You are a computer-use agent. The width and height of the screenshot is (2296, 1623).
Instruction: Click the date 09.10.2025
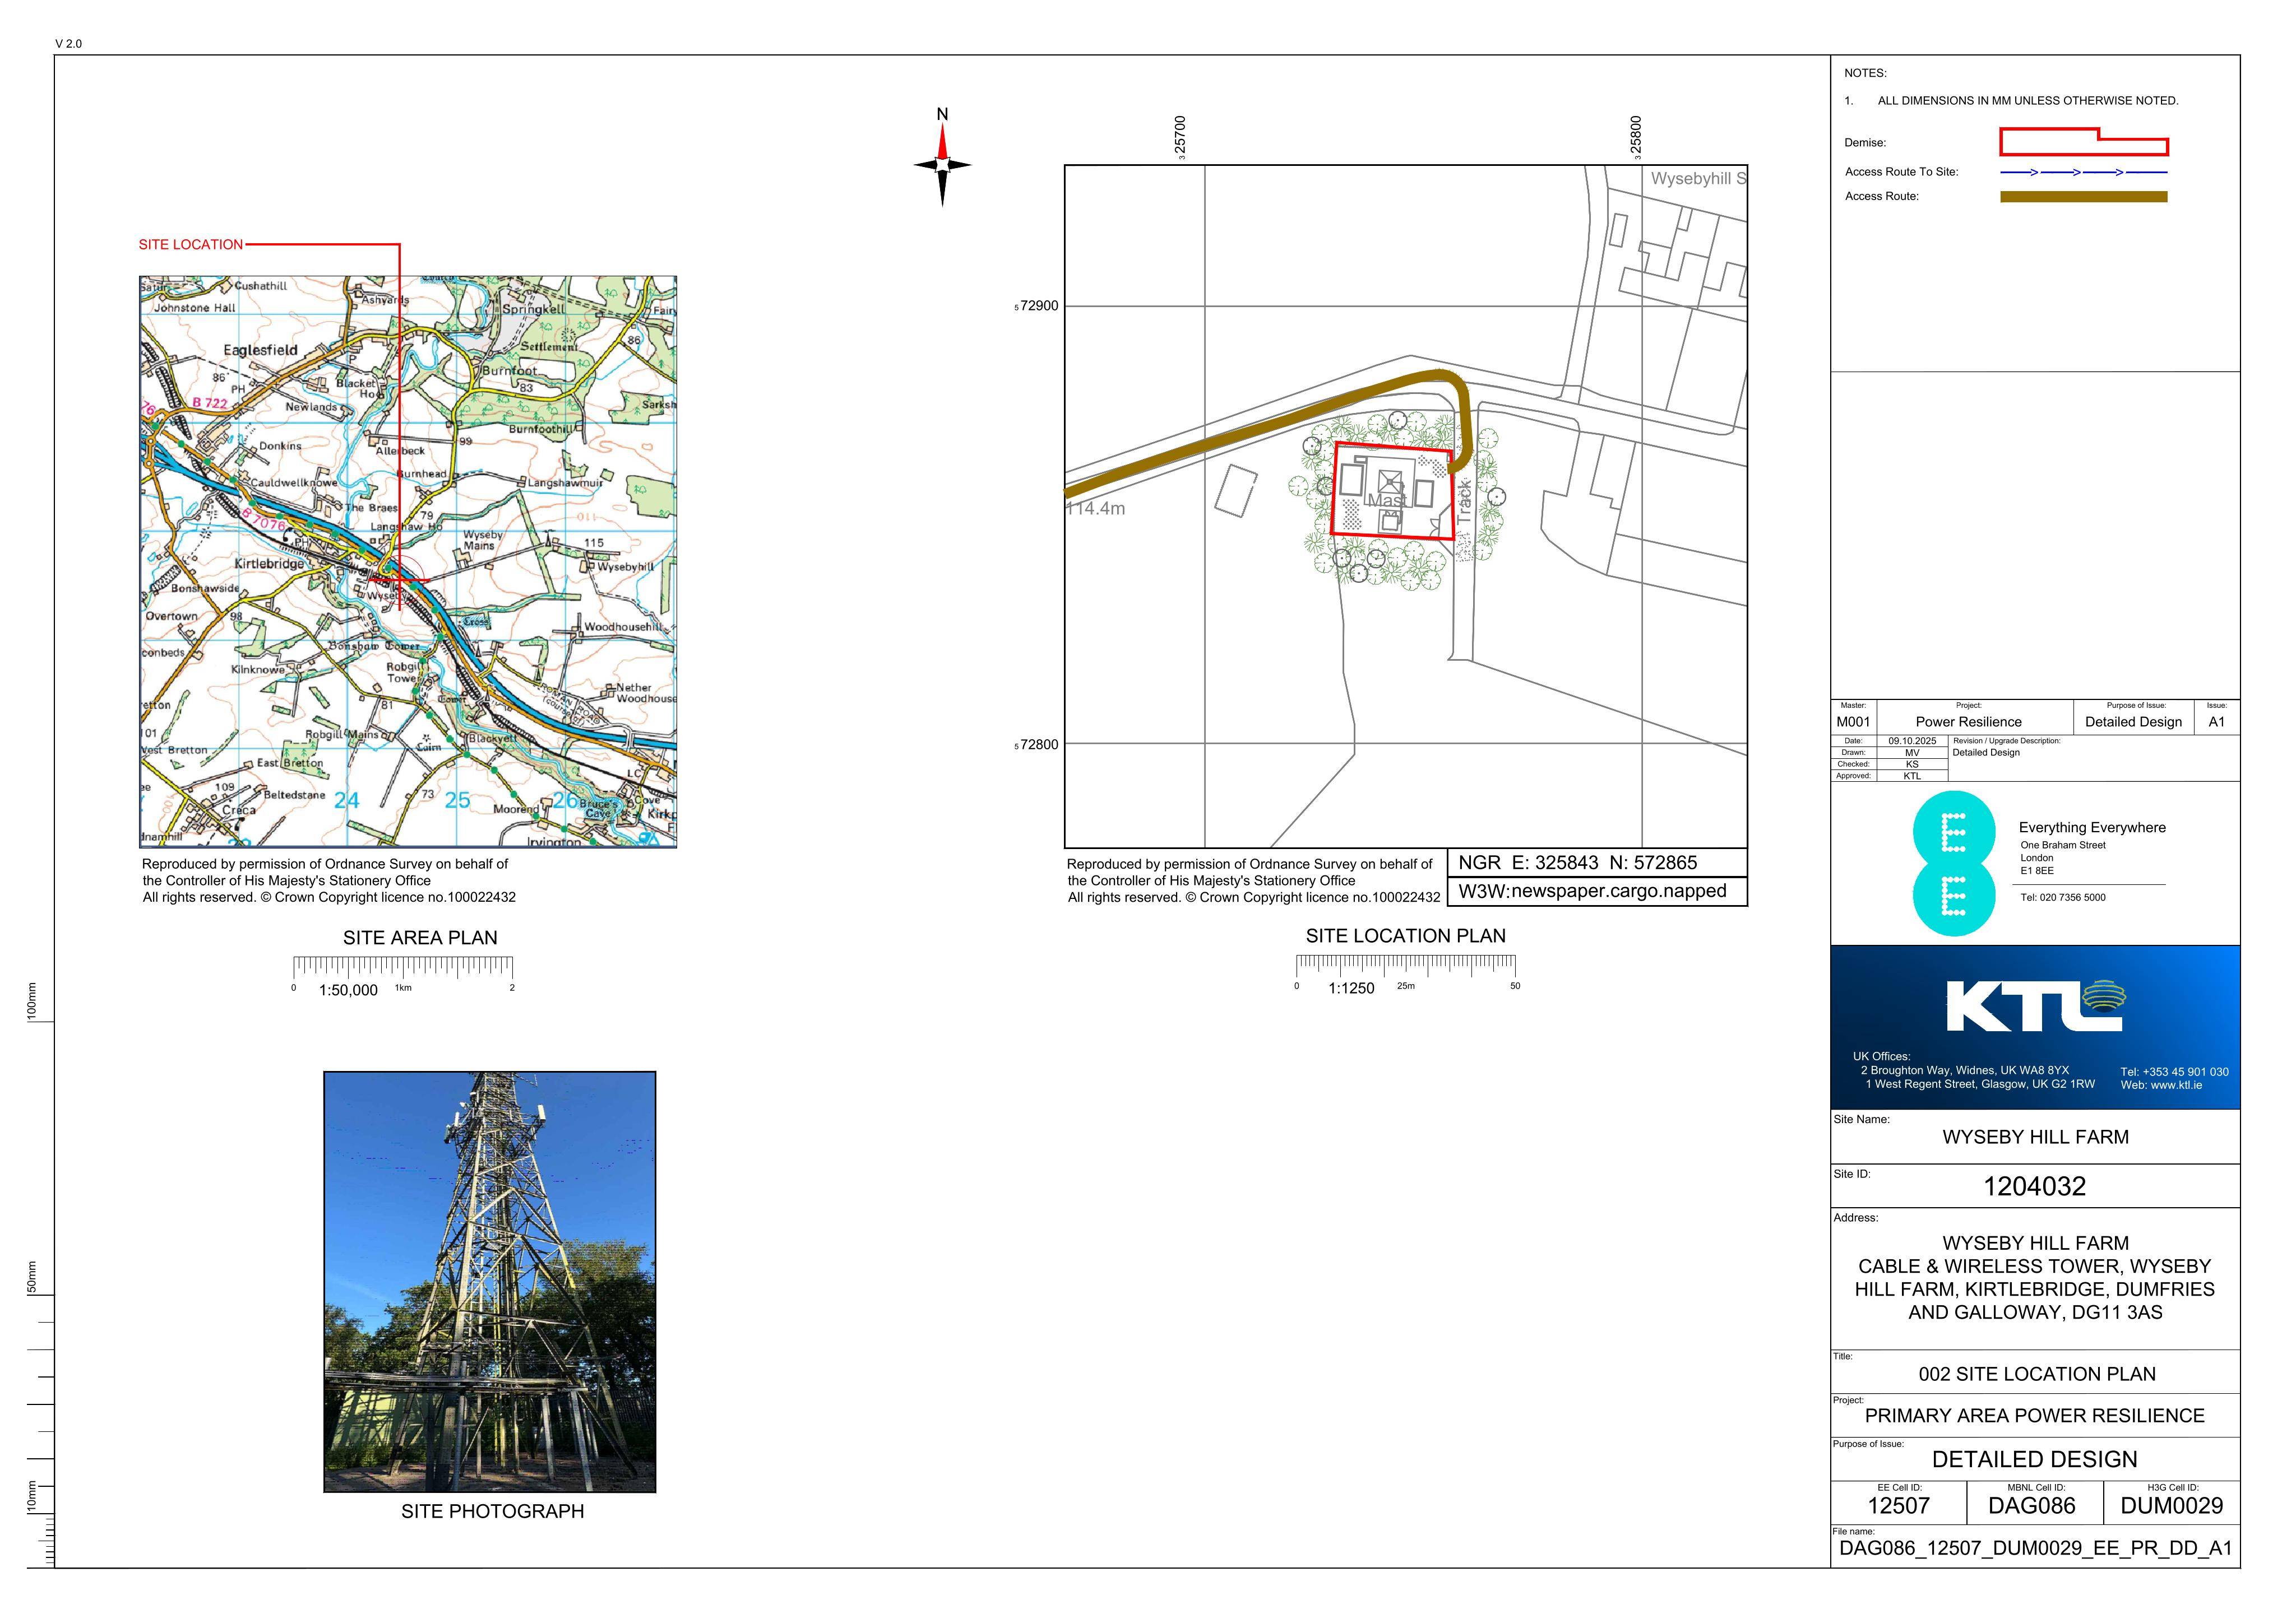coord(1912,741)
